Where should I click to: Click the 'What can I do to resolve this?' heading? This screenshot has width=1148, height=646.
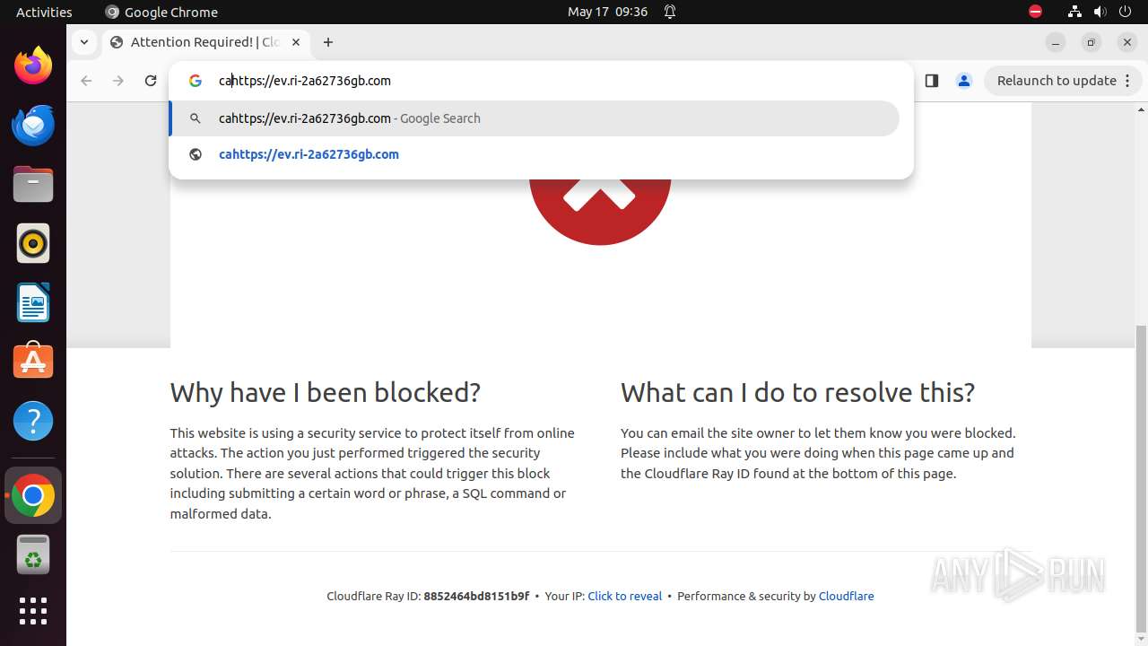798,392
